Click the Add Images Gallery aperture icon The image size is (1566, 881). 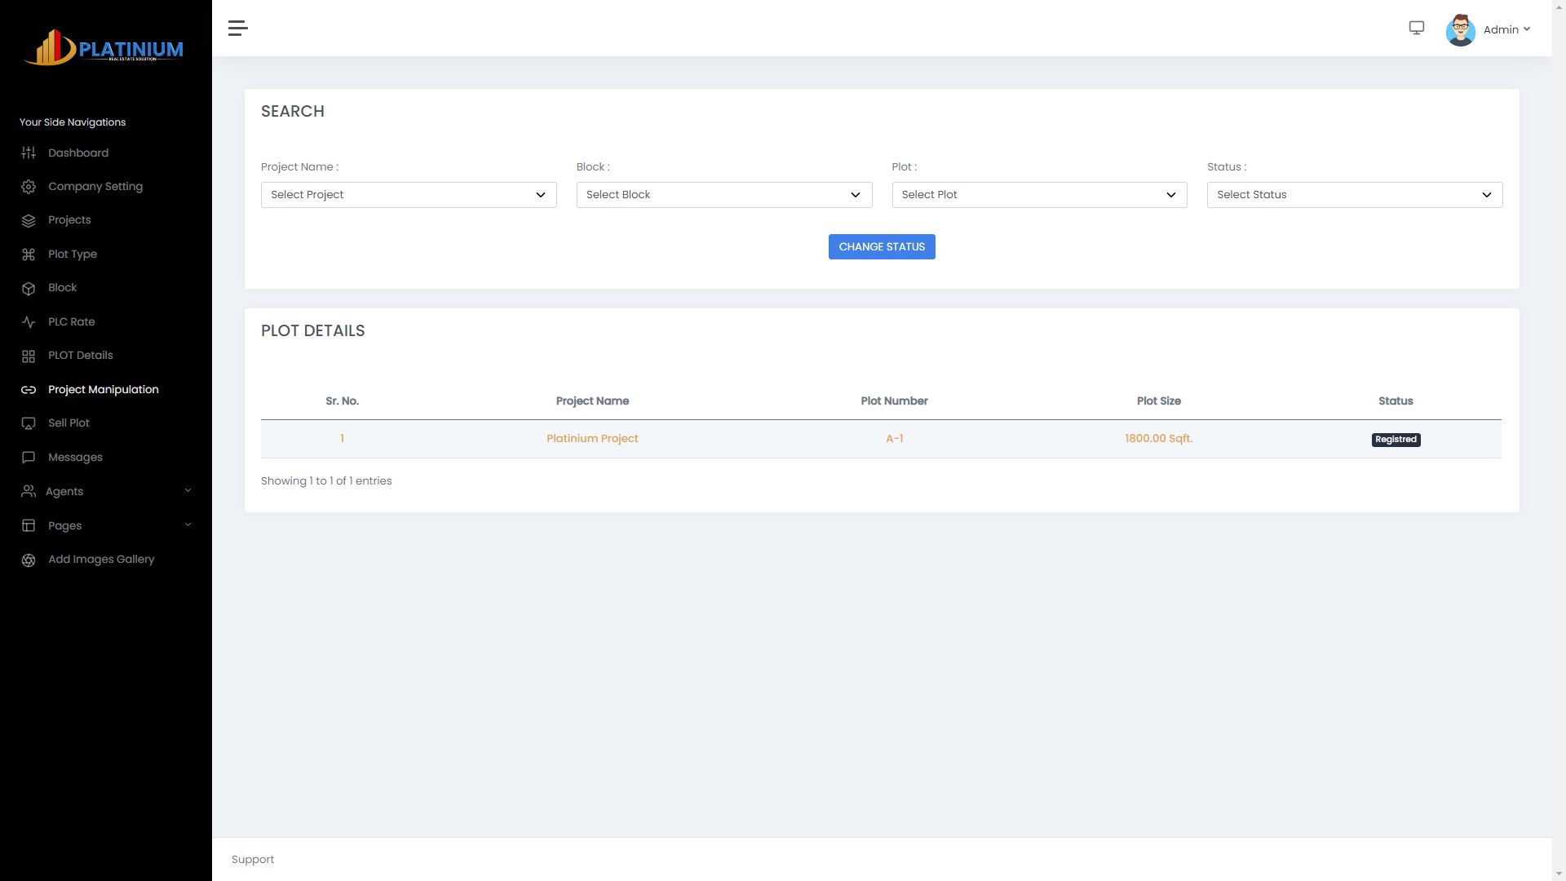[29, 560]
